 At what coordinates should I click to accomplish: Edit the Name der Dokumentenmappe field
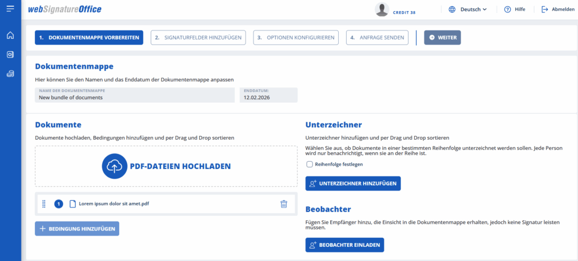(135, 95)
